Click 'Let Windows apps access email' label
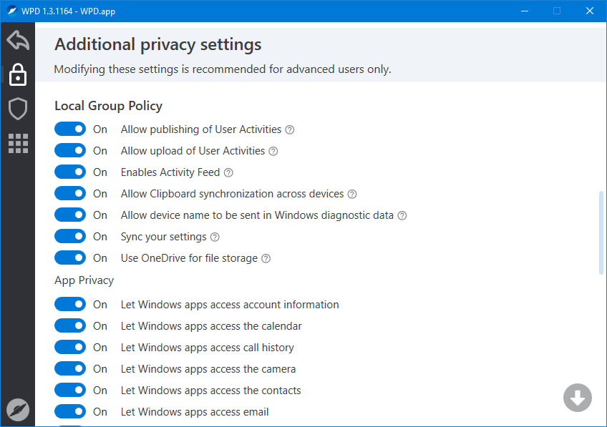 (x=195, y=412)
